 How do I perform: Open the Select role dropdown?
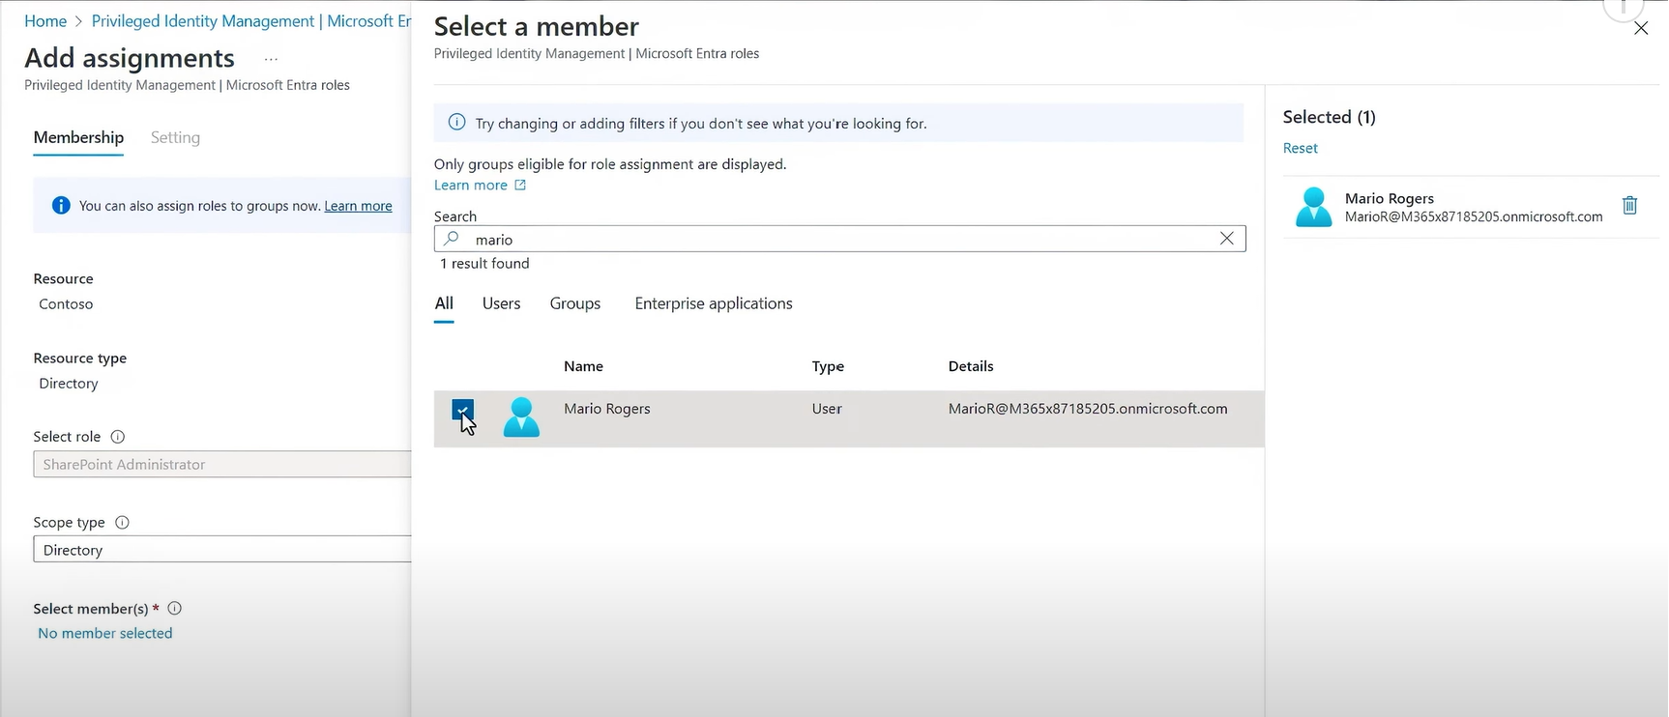pyautogui.click(x=222, y=465)
